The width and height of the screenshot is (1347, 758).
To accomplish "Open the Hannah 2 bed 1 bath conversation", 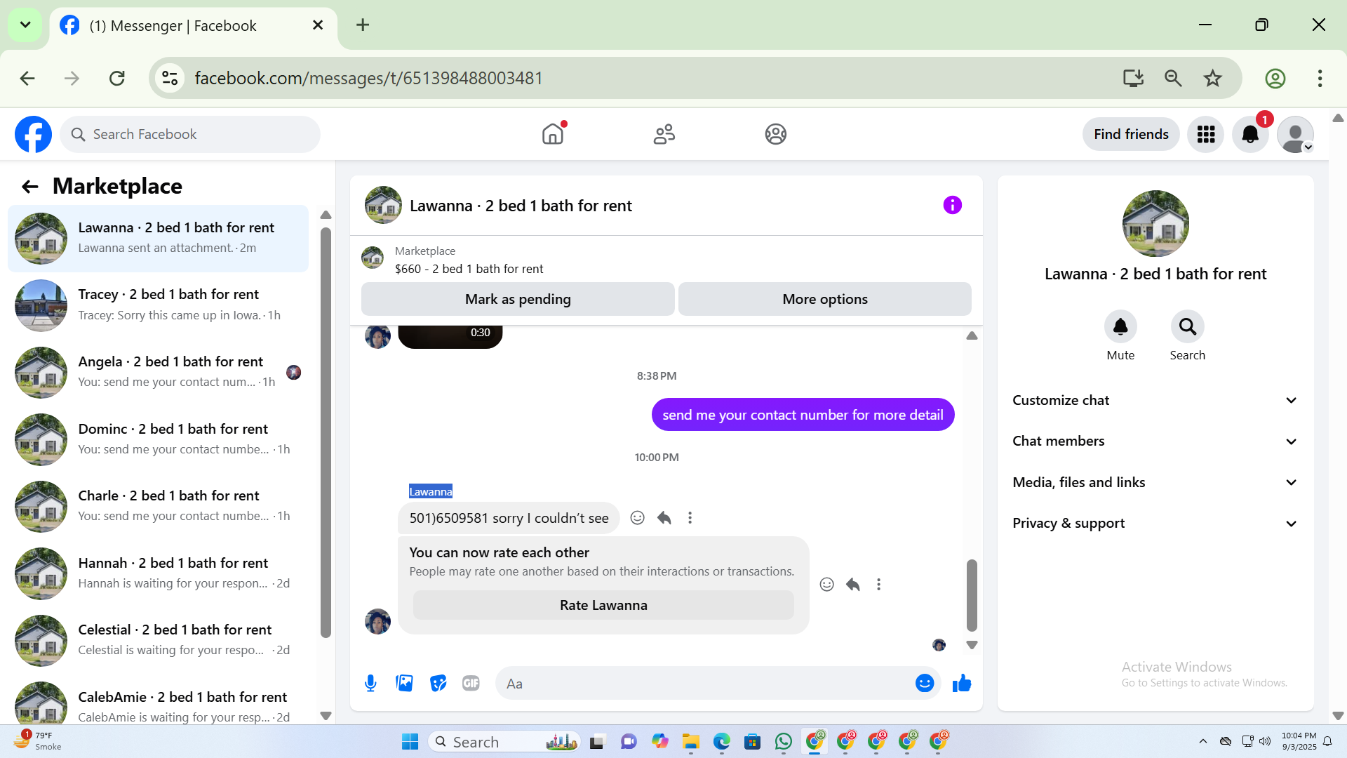I will coord(158,573).
